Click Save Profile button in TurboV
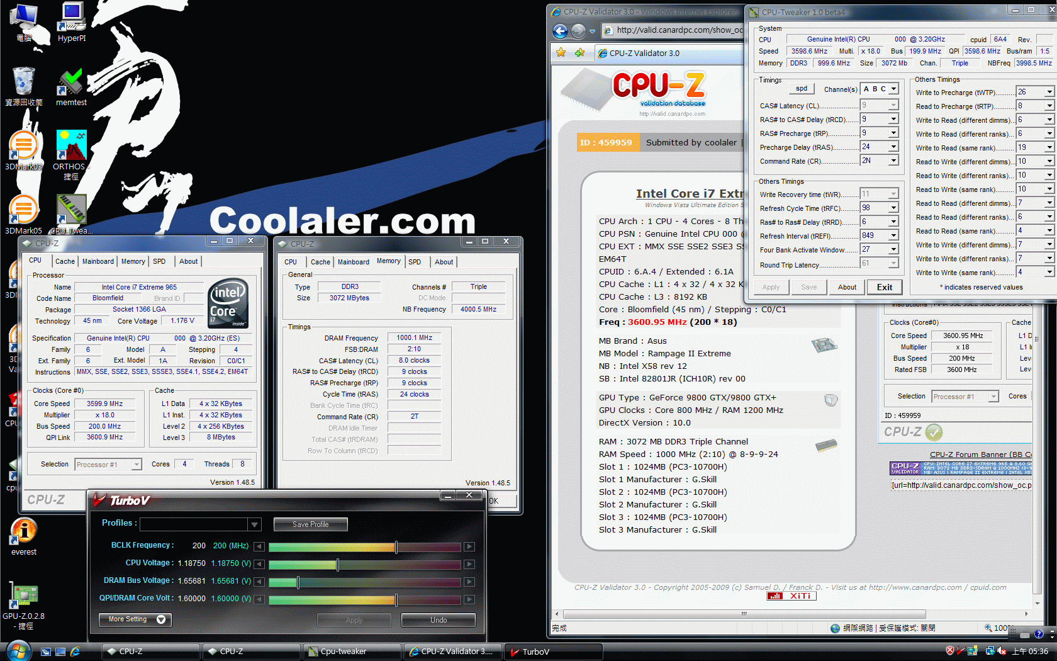This screenshot has width=1057, height=661. 311,524
